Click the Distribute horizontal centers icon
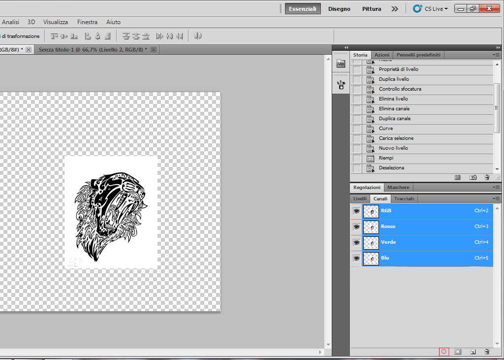Image resolution: width=504 pixels, height=360 pixels. coord(170,36)
